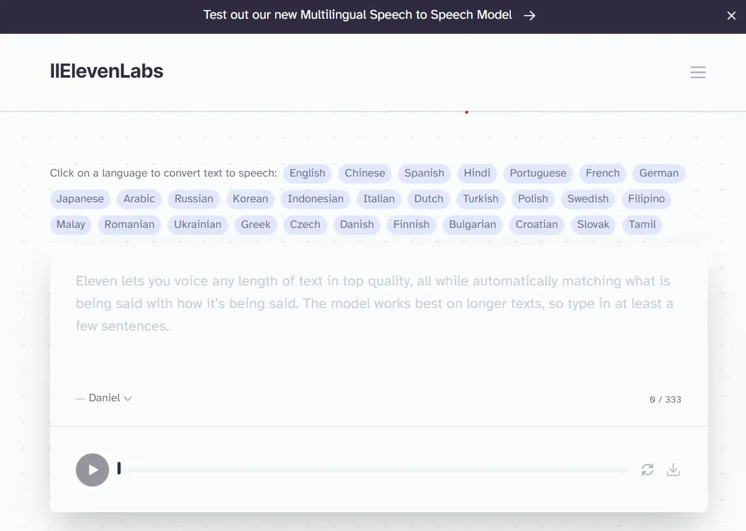Choose Swedish for speech conversion
Screen dimensions: 746x531
pos(587,198)
